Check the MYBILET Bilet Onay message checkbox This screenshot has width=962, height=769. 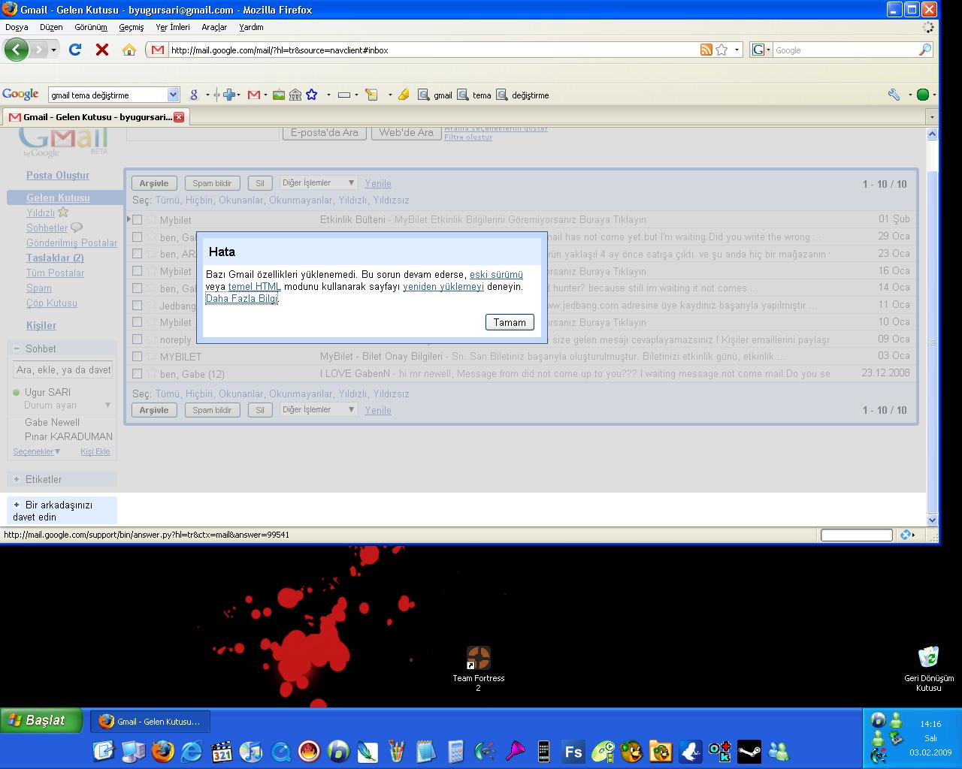(x=138, y=357)
